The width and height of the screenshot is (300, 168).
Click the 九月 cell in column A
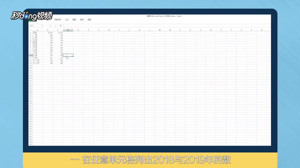(x=38, y=55)
